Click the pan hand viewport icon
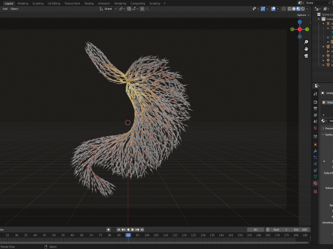 click(306, 49)
